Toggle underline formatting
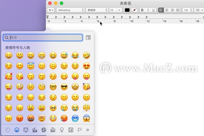 click(154, 10)
